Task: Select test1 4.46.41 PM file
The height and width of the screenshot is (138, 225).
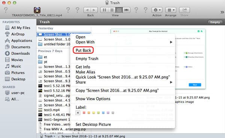Action: tap(54, 115)
